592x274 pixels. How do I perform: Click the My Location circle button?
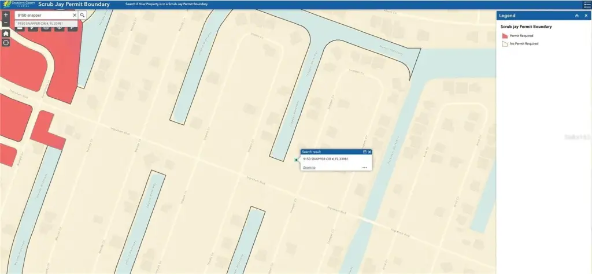[6, 43]
